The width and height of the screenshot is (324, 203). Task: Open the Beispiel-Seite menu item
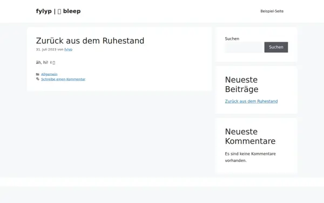click(272, 11)
